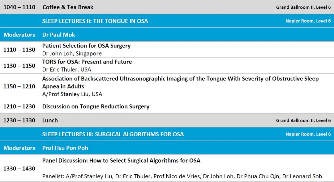Viewport: 334px width, 182px height.
Task: Select moderator Prof Hsu Pon Poh
Action: coord(65,148)
